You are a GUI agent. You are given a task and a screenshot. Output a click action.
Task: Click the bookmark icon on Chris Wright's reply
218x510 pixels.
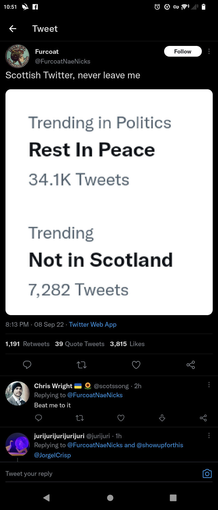coord(162,418)
